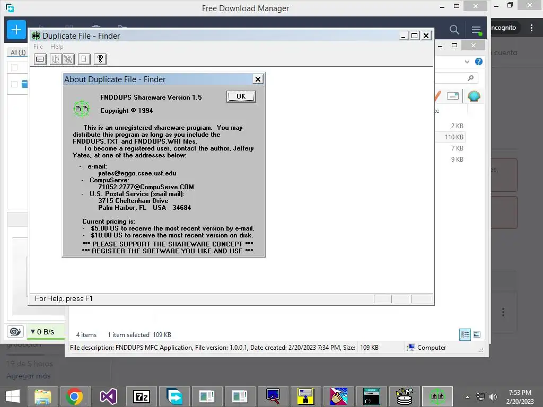Click the Computer label in Explorer status bar
Viewport: 543px width, 407px height.
[x=432, y=348]
